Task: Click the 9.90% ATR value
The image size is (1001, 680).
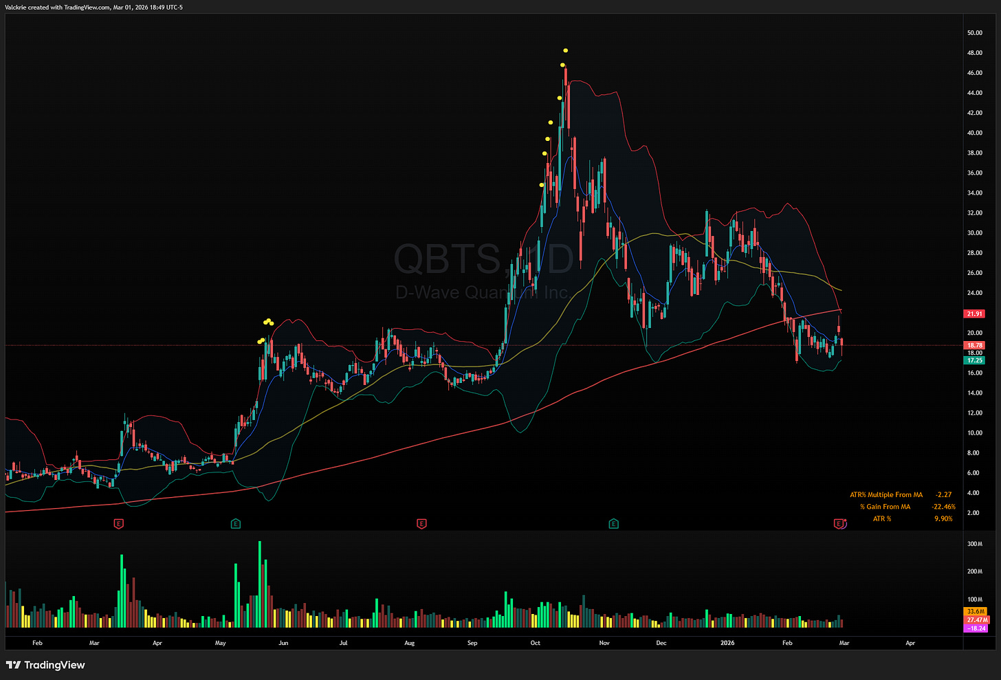Action: (x=943, y=518)
